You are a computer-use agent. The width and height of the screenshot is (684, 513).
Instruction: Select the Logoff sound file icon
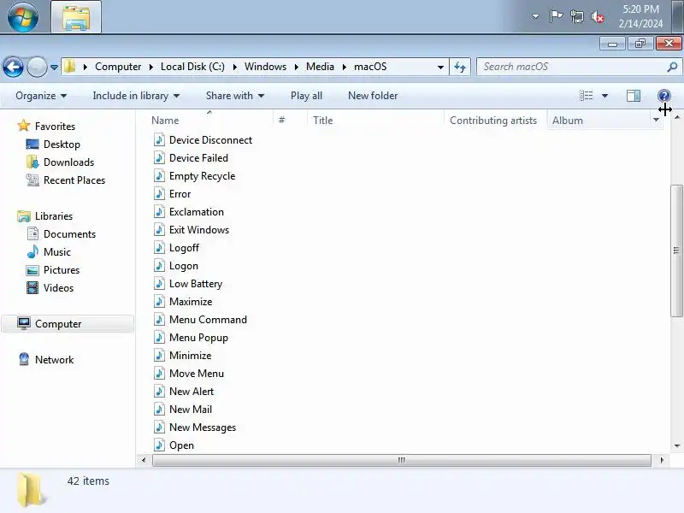(x=159, y=247)
